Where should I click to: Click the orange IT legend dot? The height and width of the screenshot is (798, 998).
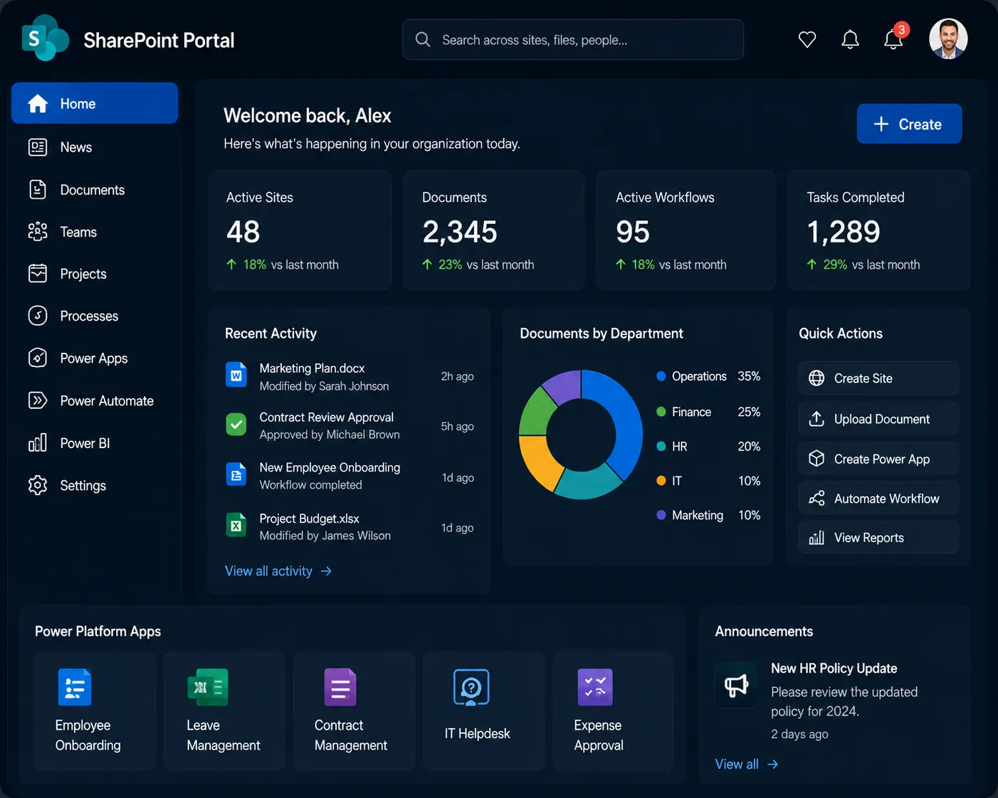[x=661, y=481]
